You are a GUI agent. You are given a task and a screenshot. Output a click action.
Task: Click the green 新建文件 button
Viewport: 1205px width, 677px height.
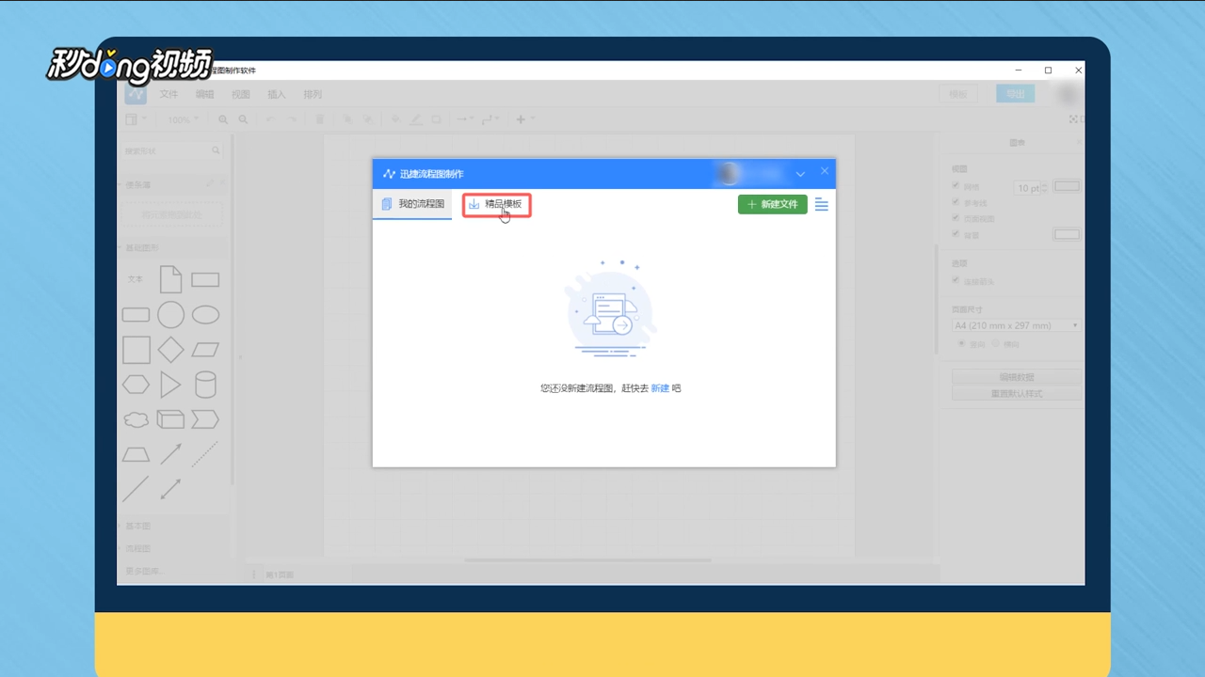click(x=772, y=204)
